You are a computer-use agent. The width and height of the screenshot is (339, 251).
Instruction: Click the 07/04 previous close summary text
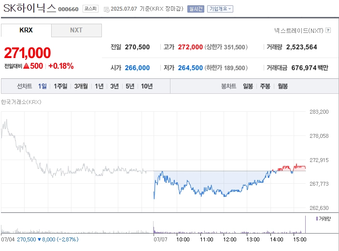click(40, 239)
